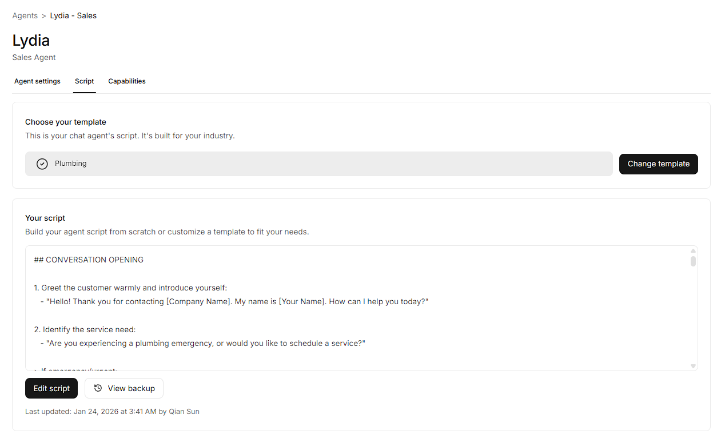This screenshot has height=438, width=721.
Task: Click the script box scrollbar thumb
Action: 693,261
